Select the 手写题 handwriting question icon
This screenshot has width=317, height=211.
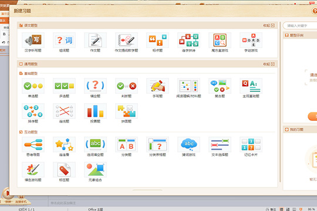coord(157,86)
